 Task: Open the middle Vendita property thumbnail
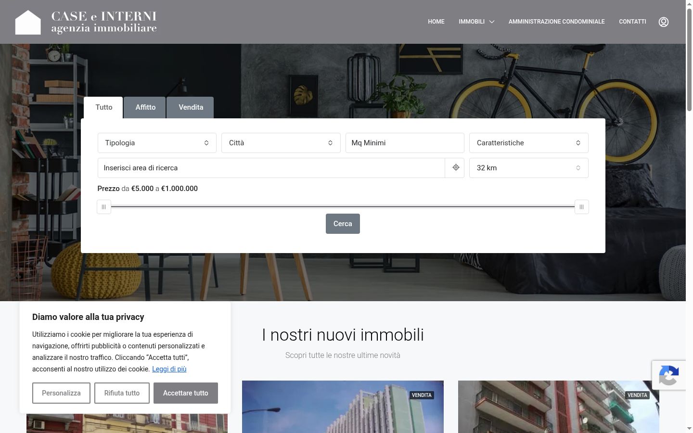click(343, 407)
